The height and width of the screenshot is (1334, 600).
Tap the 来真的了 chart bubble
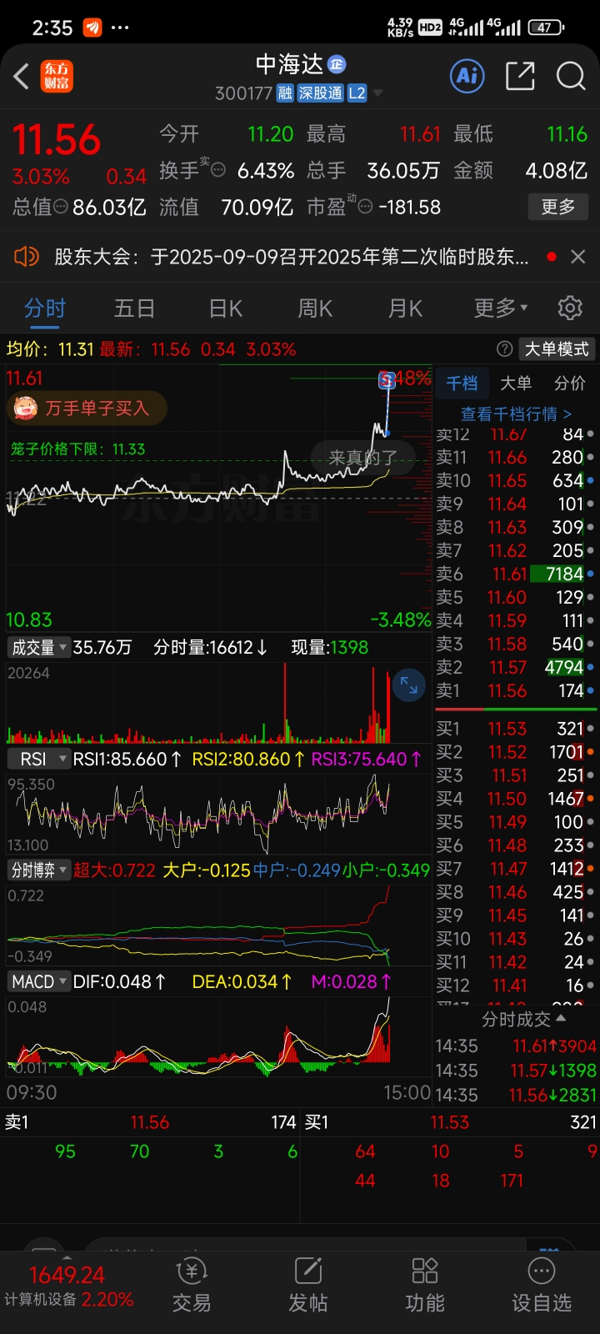362,457
